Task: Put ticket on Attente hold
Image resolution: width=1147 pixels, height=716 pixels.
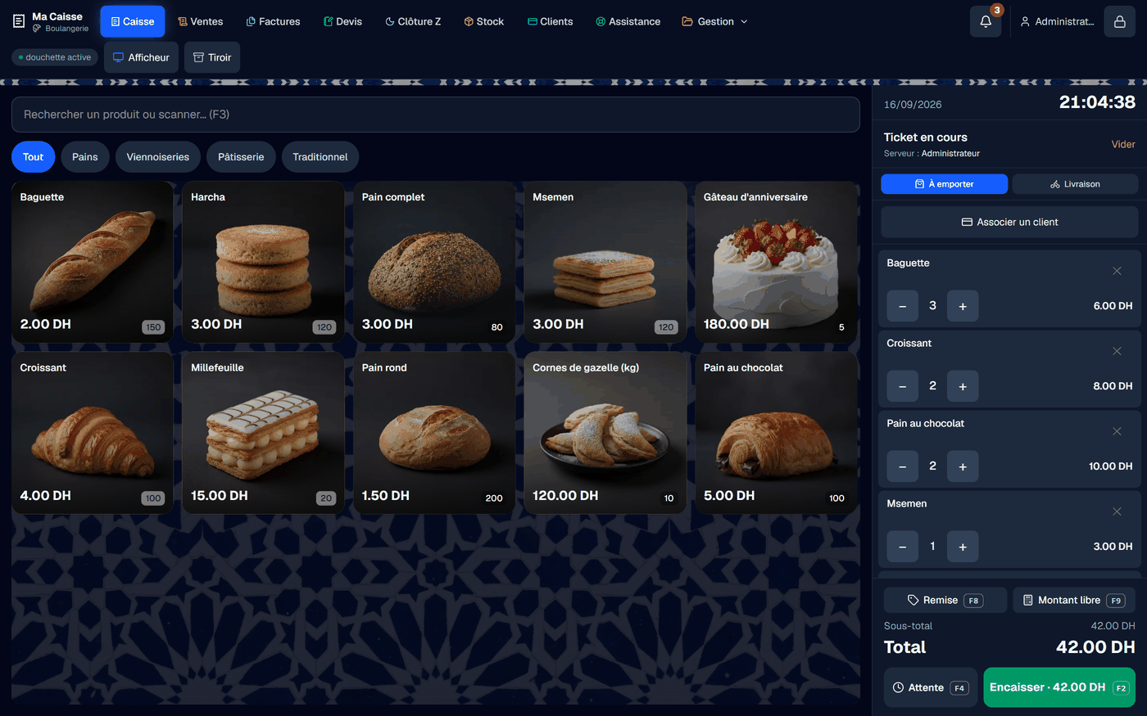Action: tap(931, 687)
